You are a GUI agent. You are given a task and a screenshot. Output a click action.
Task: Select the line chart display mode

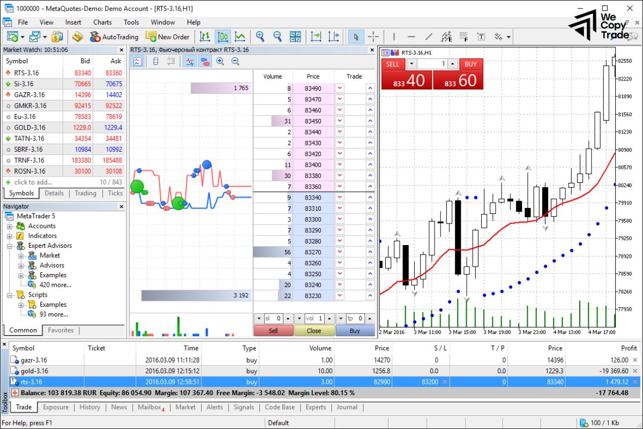[240, 36]
